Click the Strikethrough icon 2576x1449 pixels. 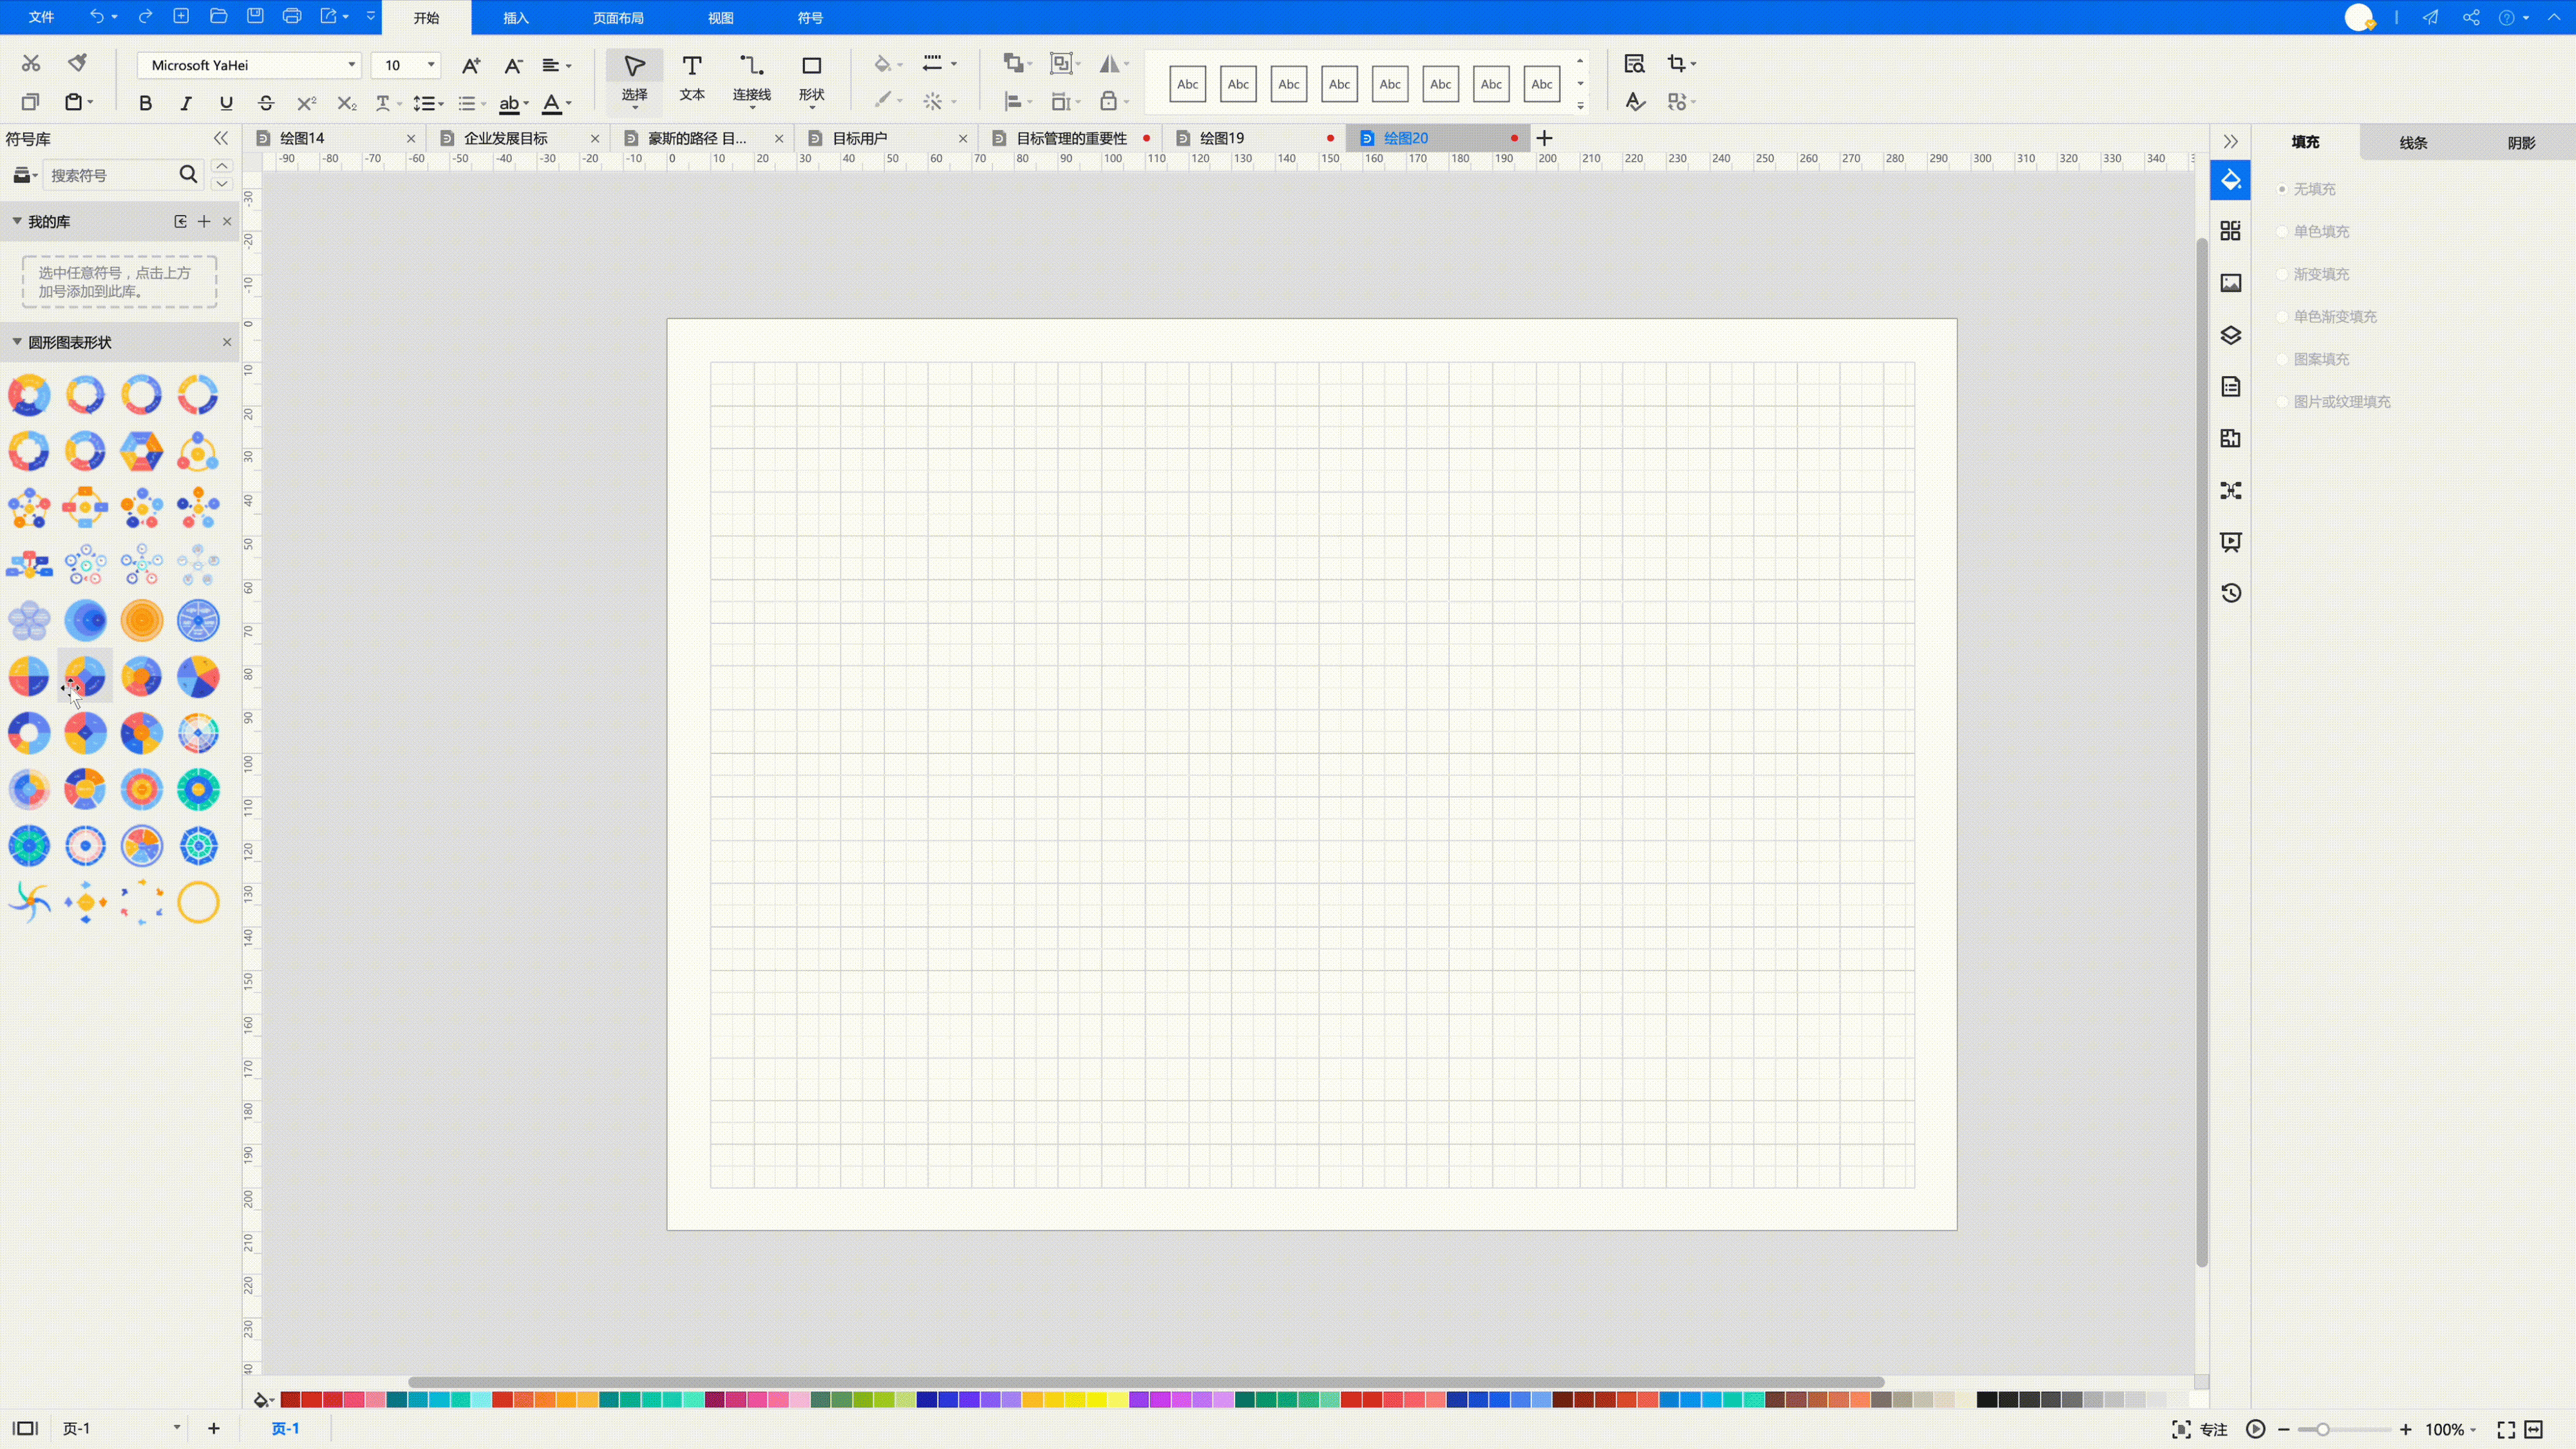tap(266, 103)
